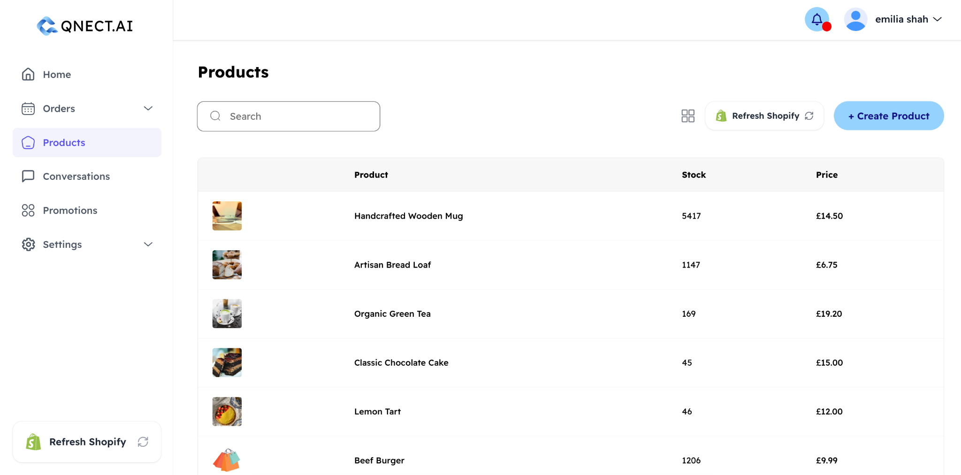
Task: Open the Handcrafted Wooden Mug thumbnail
Action: click(x=227, y=216)
